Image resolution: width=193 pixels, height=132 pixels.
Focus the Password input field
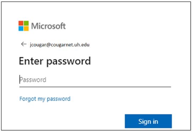(95, 80)
